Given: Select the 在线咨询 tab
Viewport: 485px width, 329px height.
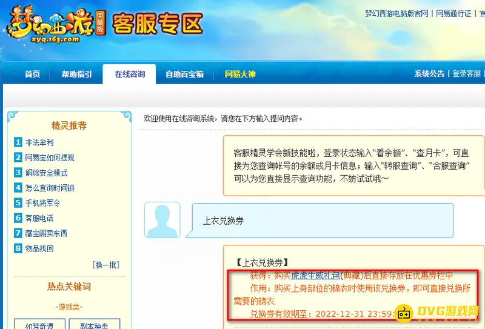Looking at the screenshot, I should coord(130,74).
